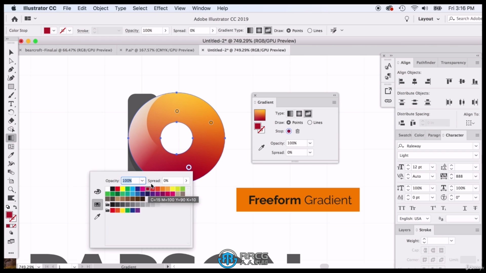Choose Linear gradient type in Gradient panel
This screenshot has width=486, height=273.
click(290, 114)
